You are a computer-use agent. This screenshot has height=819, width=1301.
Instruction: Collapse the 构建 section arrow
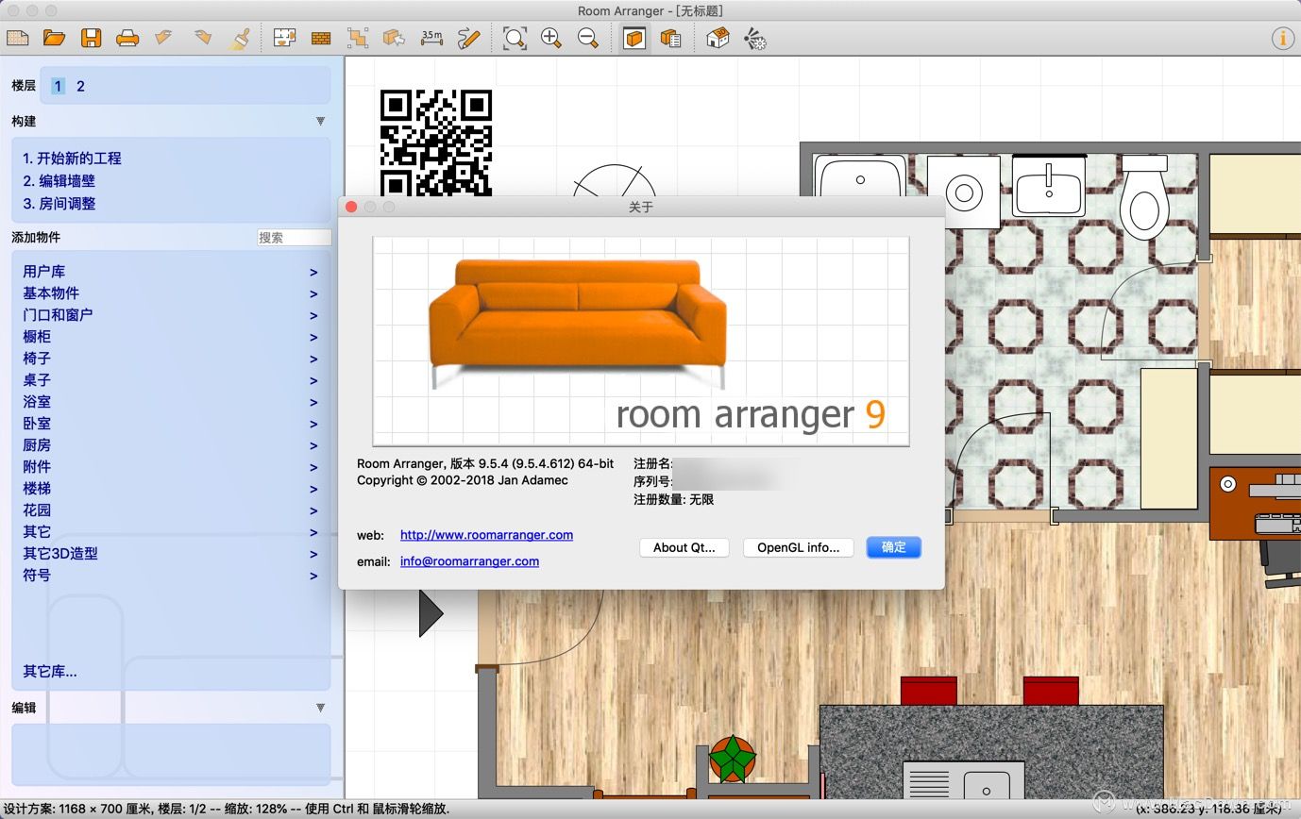(320, 121)
